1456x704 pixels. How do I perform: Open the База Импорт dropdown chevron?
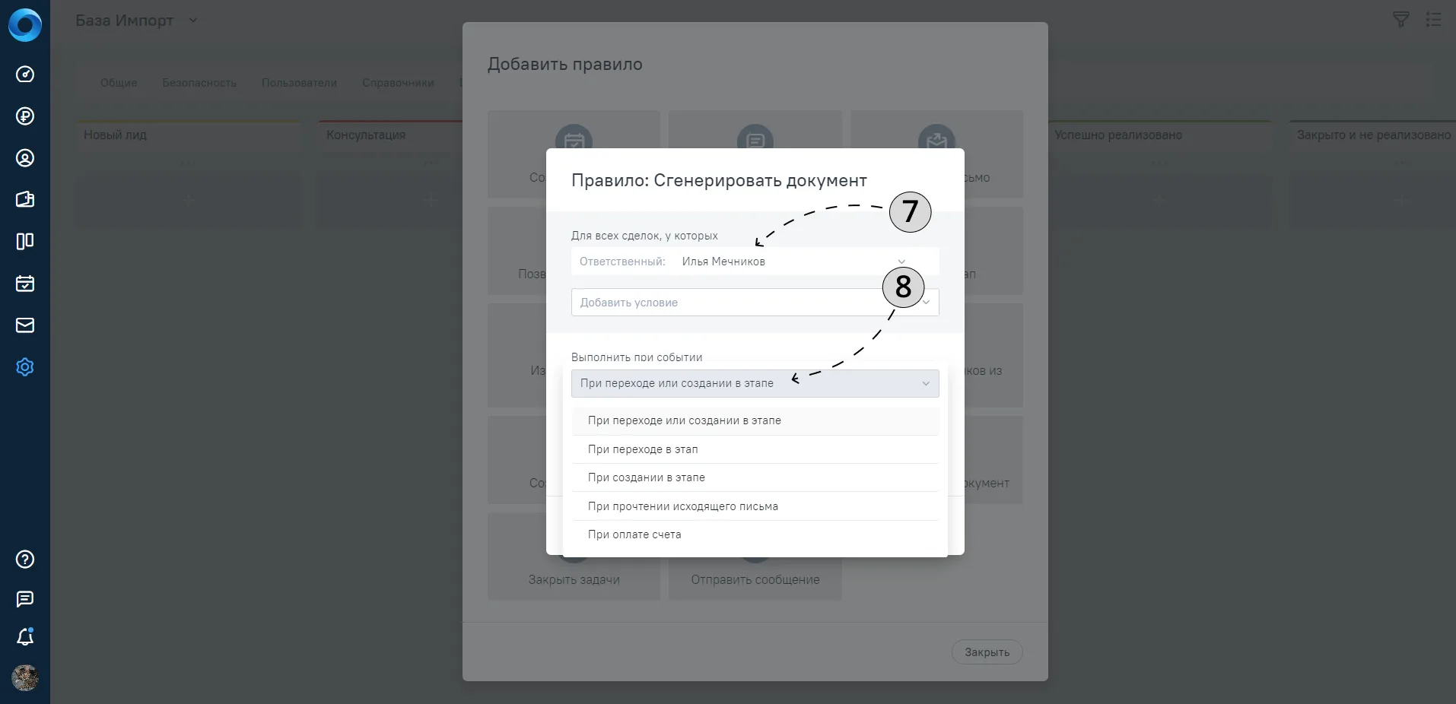point(193,21)
